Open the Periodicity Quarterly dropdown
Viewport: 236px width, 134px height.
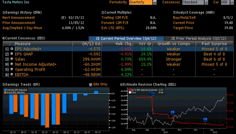141,2
